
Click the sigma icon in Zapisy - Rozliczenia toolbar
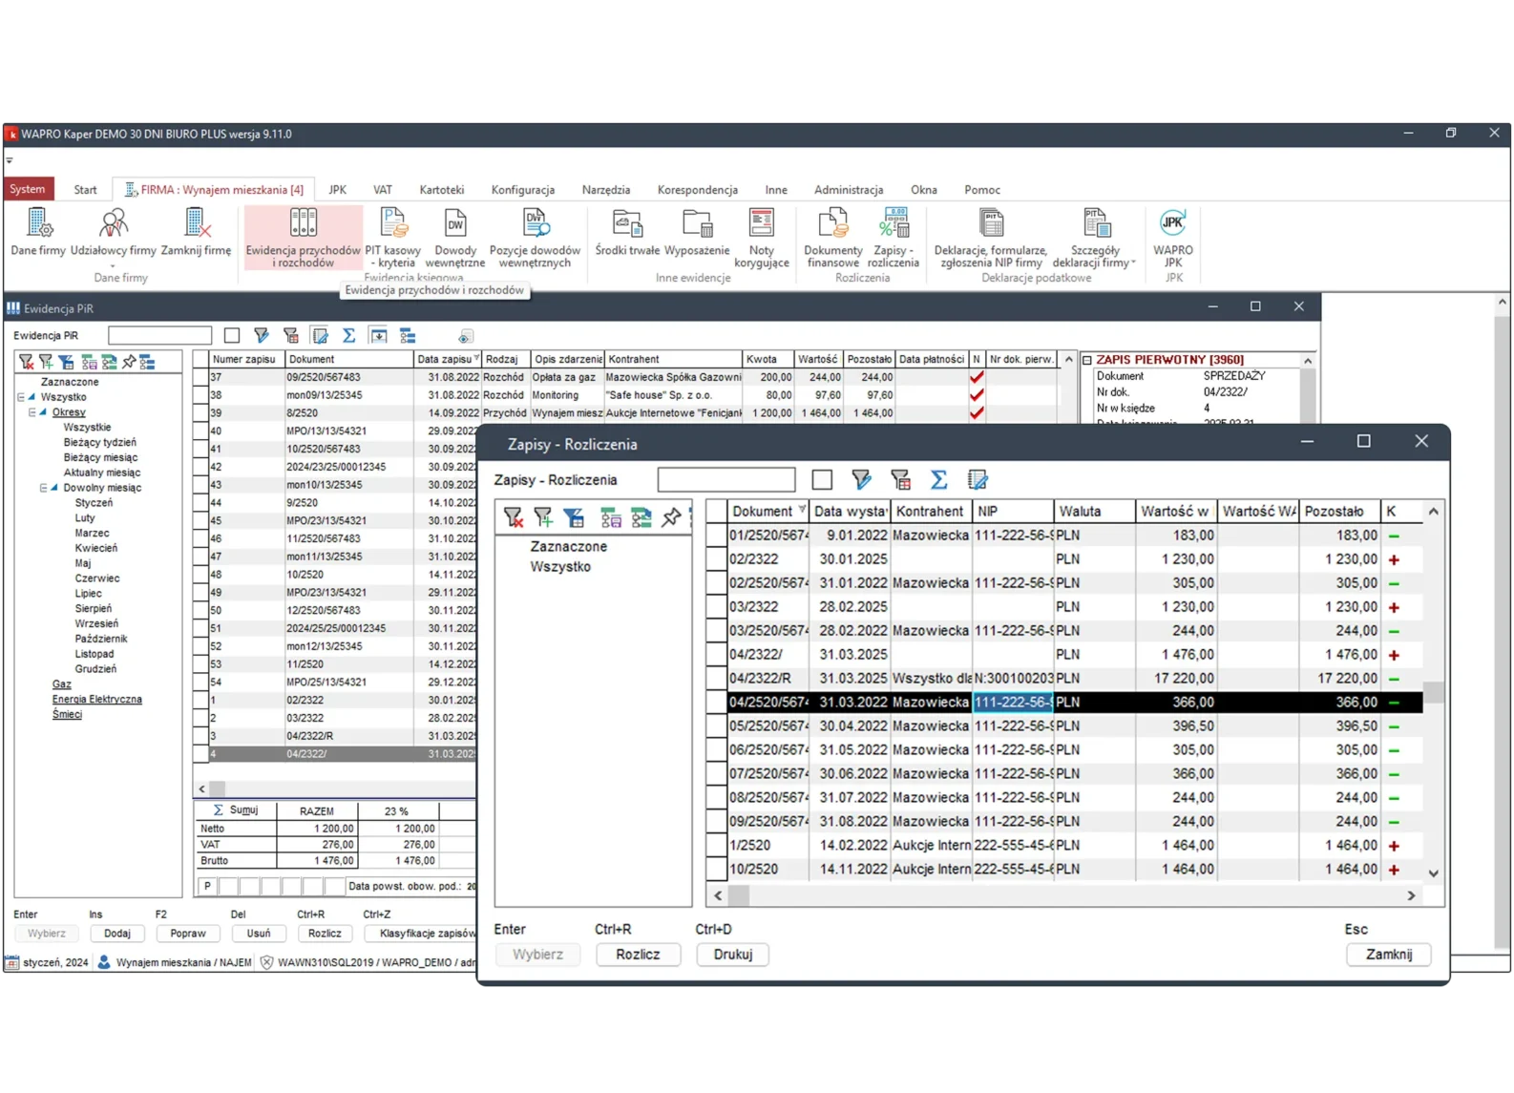(x=938, y=480)
